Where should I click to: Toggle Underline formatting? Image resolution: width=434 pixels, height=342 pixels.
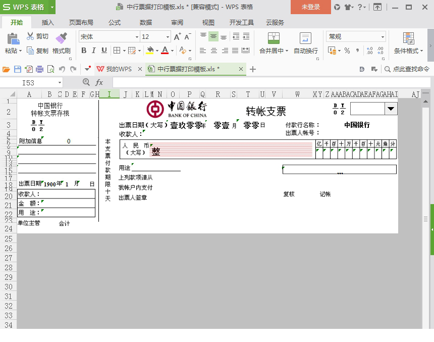pos(104,51)
